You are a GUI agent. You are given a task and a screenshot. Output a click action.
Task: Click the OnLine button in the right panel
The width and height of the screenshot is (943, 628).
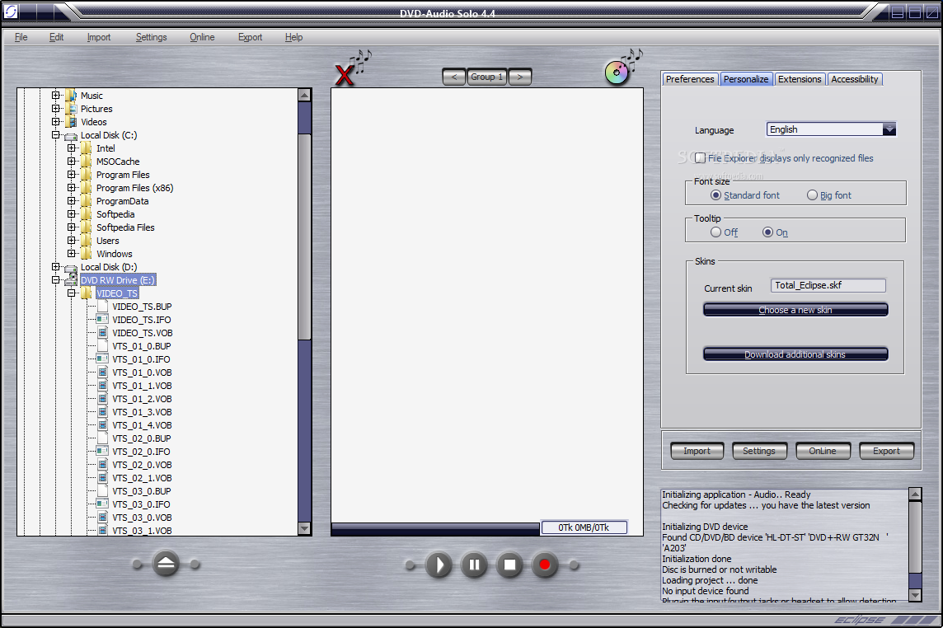tap(823, 451)
